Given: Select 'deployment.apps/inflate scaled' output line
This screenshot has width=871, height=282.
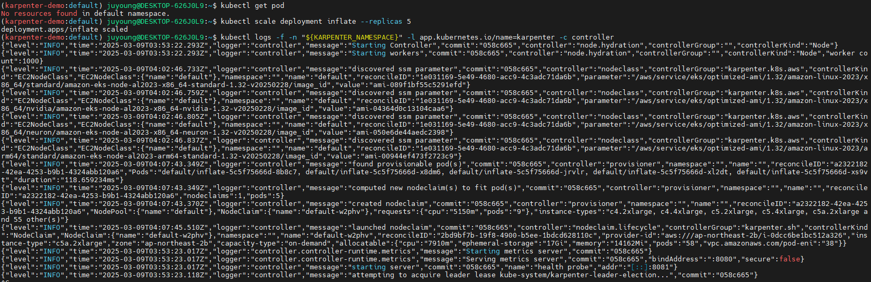Looking at the screenshot, I should pos(64,29).
